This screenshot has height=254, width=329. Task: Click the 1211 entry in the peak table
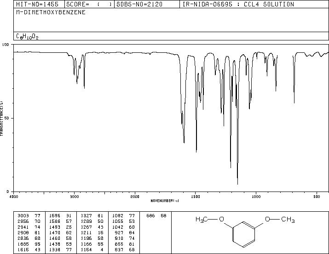tap(86, 232)
